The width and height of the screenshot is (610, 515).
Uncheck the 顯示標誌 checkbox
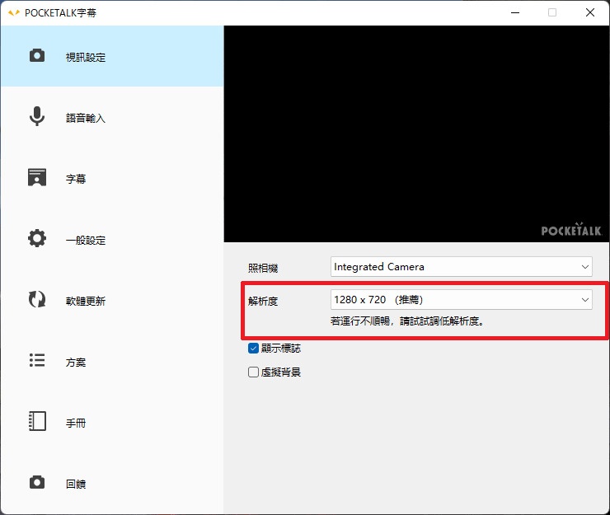254,349
